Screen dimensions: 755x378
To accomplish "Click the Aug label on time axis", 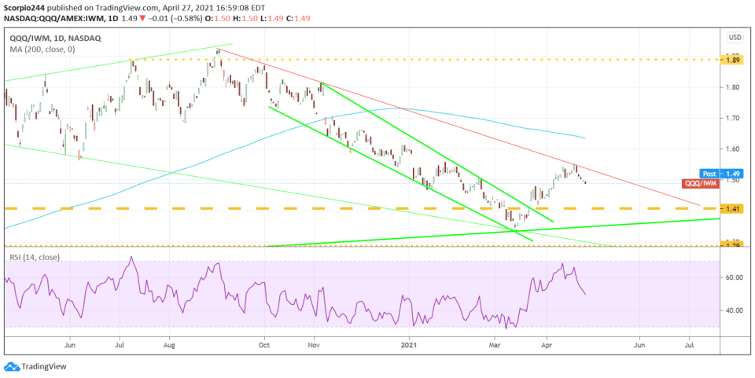I will (169, 345).
